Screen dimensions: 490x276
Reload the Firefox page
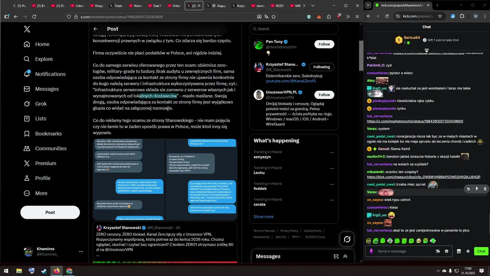tap(34, 16)
